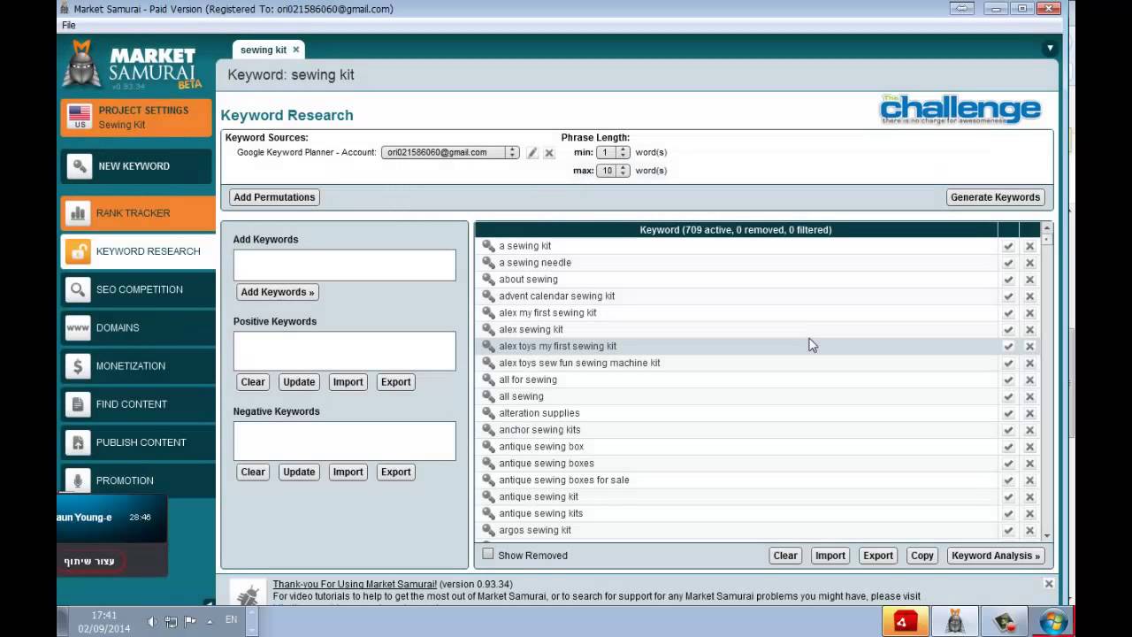Open Project Settings Sewing Kit

coord(137,118)
